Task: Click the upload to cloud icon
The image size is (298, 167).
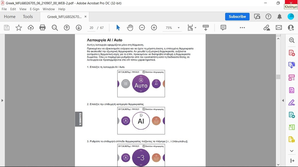Action: click(31, 28)
